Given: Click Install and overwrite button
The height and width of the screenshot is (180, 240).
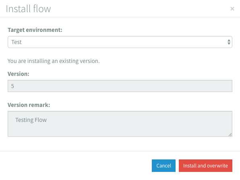Looking at the screenshot, I should pyautogui.click(x=205, y=165).
